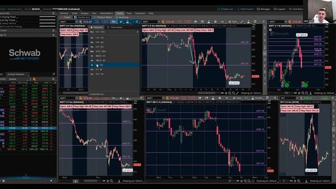Open the studies flask icon in top-left chart
336x189 pixels.
pos(128,22)
